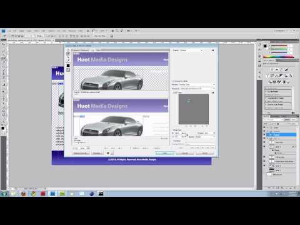The width and height of the screenshot is (300, 225).
Task: Switch to the 2-Up preview tab
Action: [x=93, y=50]
